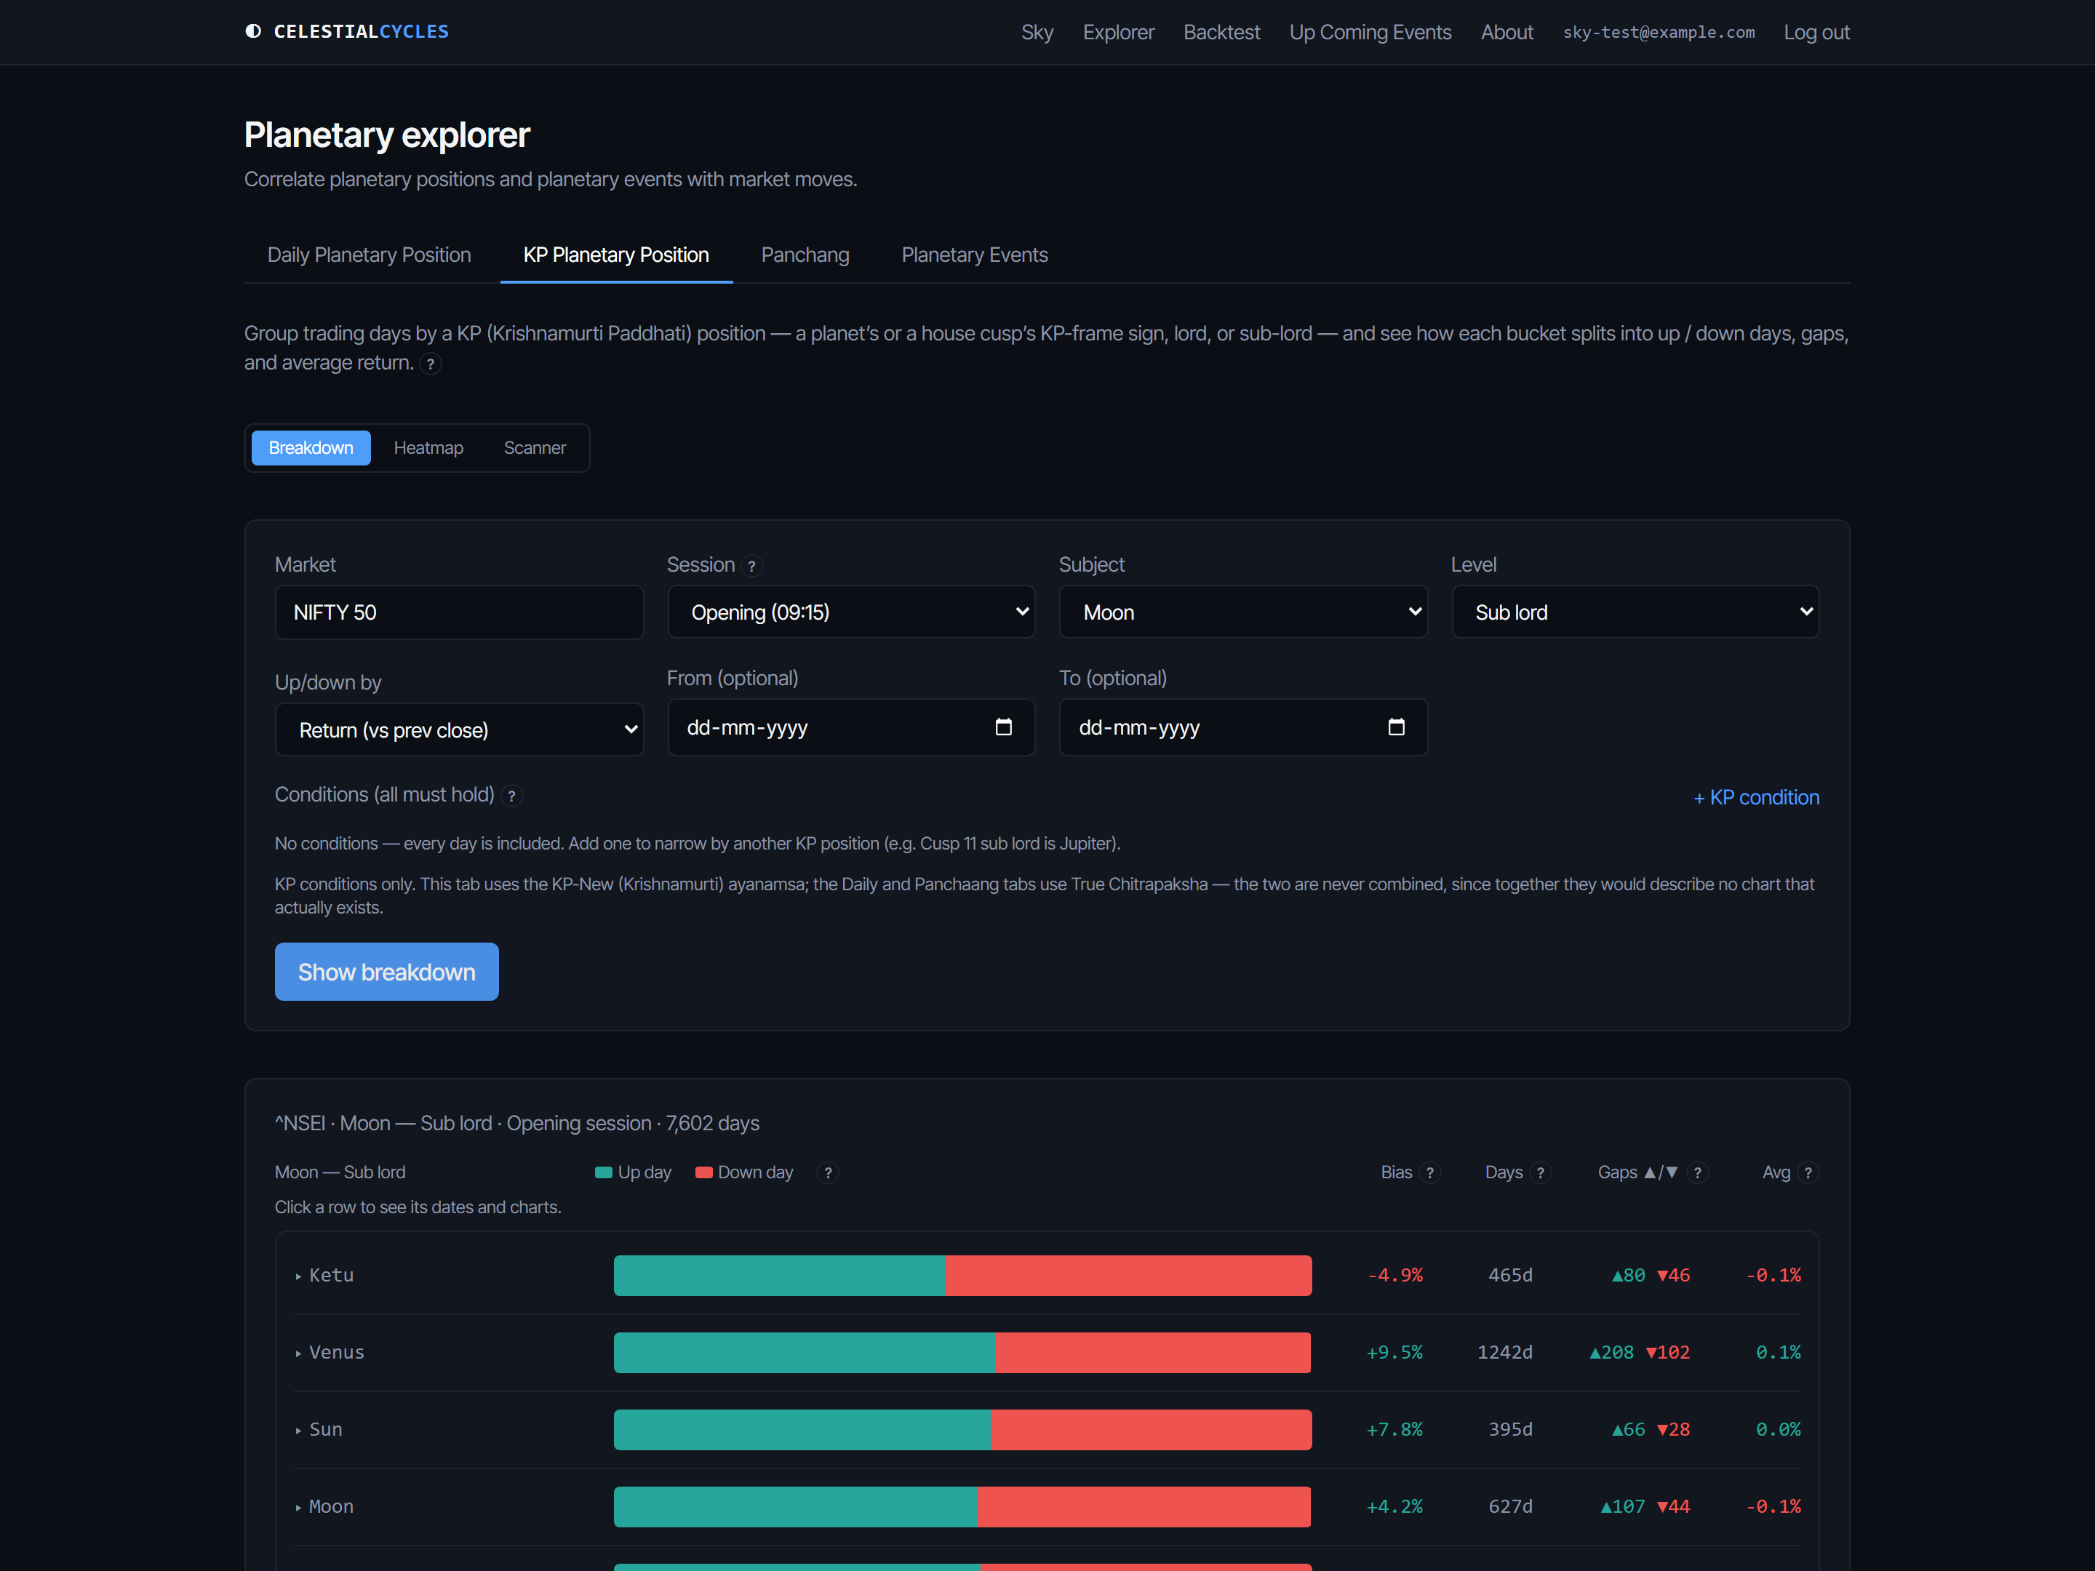Switch to the Heatmap view
2095x1571 pixels.
pos(428,448)
